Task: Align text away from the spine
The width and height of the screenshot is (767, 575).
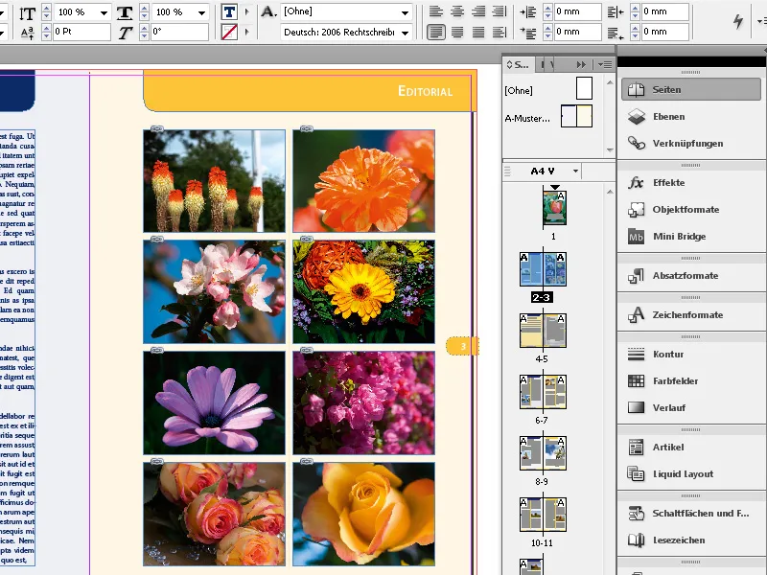Action: click(499, 33)
